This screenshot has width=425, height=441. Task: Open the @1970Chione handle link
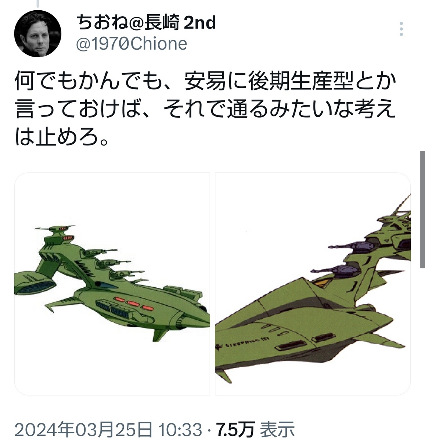click(132, 44)
